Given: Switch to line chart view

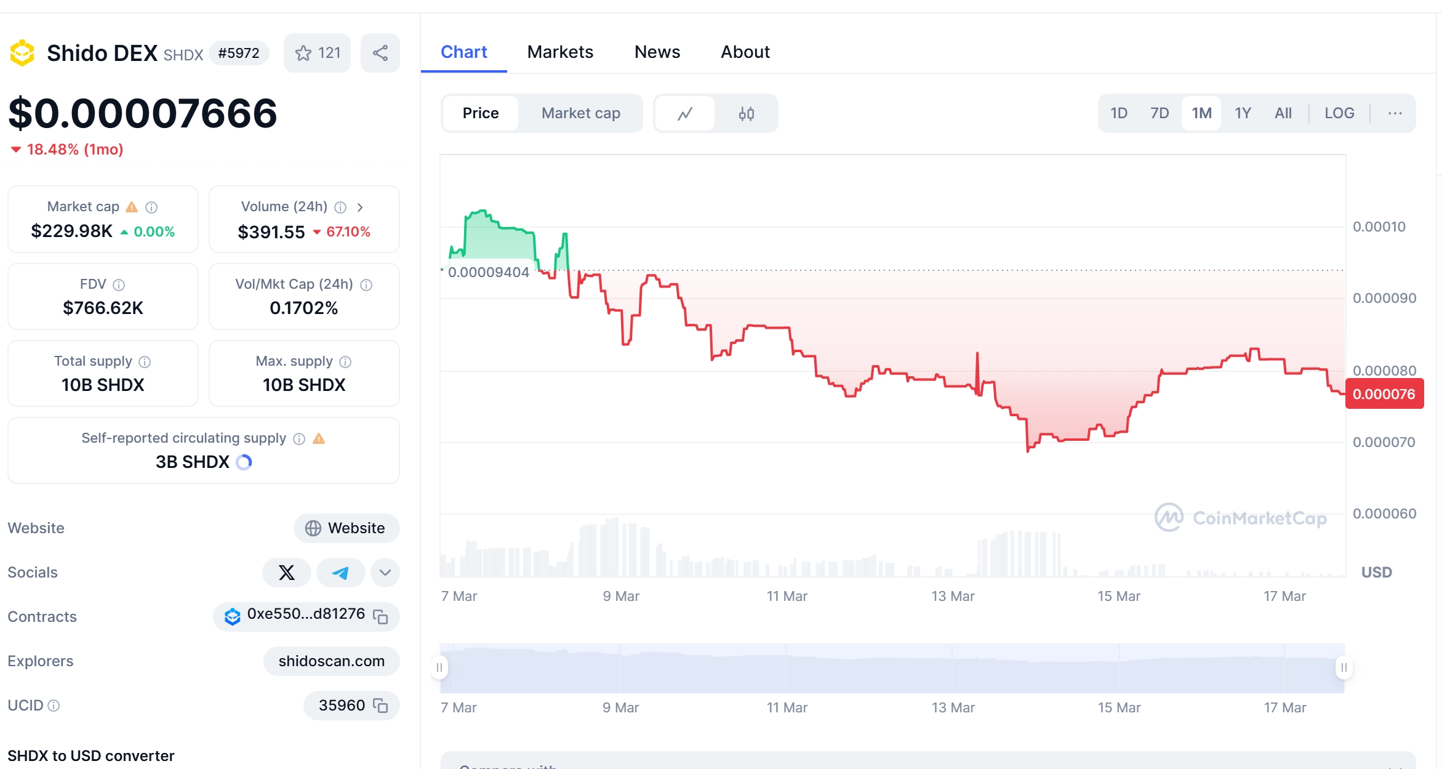Looking at the screenshot, I should pos(685,113).
